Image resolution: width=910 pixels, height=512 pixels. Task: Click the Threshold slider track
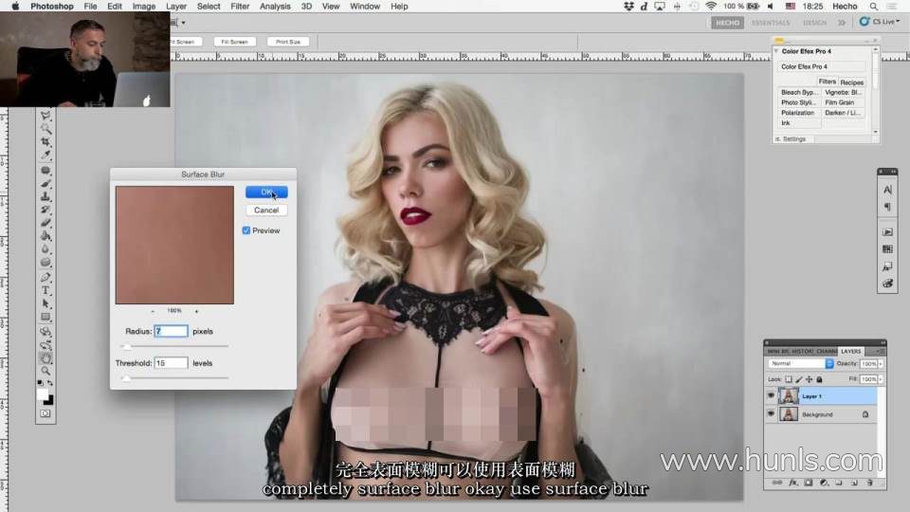(175, 377)
